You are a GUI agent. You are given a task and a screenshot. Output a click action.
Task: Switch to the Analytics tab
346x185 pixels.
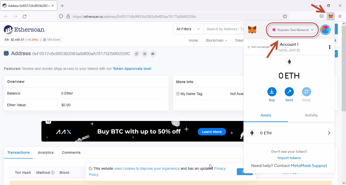[x=46, y=152]
